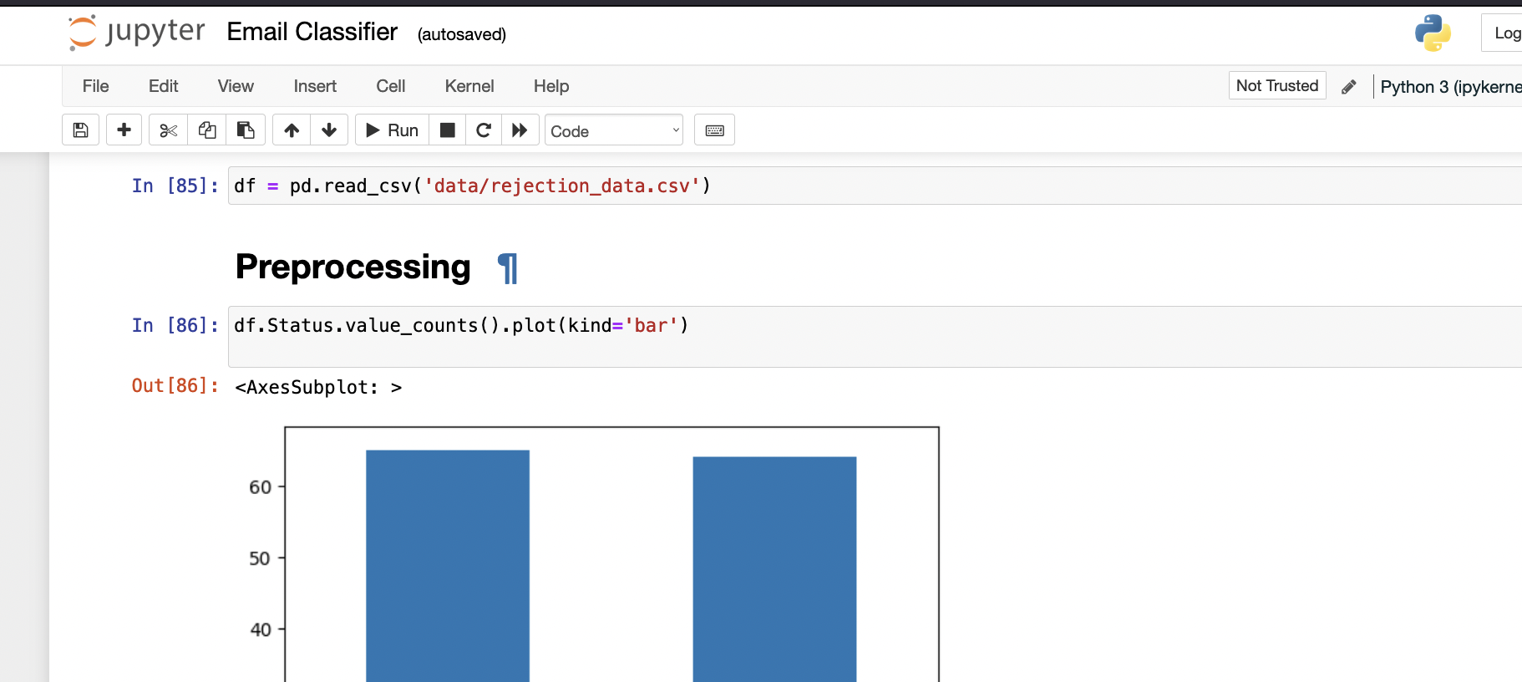Click the pencil edit mode indicator
This screenshot has width=1522, height=682.
[x=1349, y=87]
